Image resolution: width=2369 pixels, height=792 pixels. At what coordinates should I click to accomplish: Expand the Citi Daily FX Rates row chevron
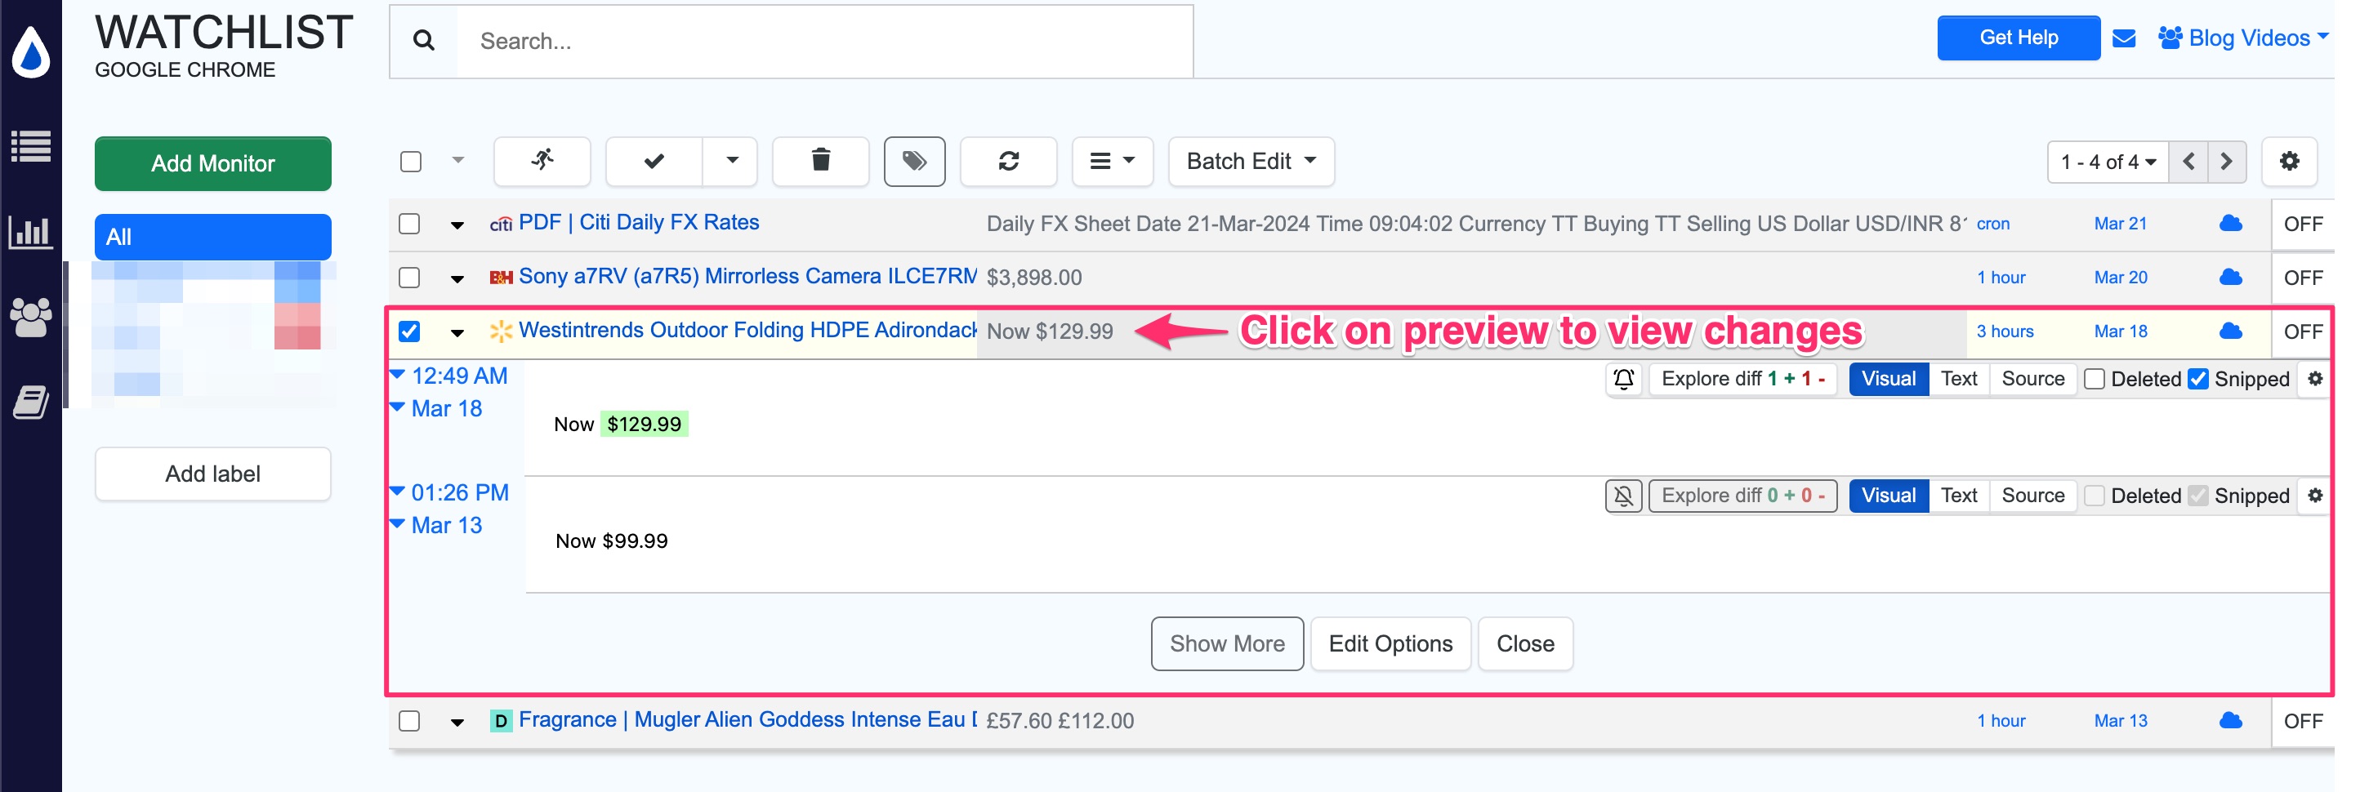[x=457, y=223]
